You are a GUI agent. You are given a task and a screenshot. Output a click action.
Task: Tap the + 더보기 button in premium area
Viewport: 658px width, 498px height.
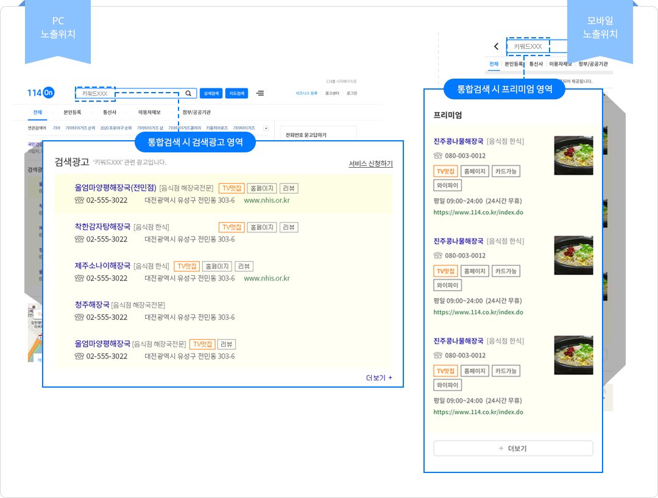(x=513, y=448)
